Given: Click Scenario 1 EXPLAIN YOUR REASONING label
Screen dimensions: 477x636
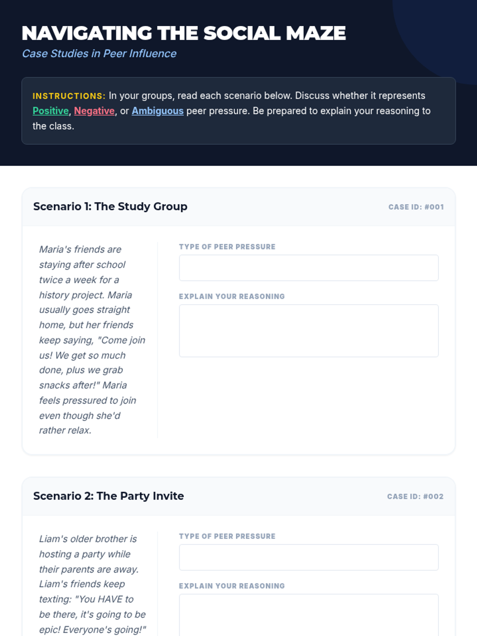Looking at the screenshot, I should pos(232,297).
